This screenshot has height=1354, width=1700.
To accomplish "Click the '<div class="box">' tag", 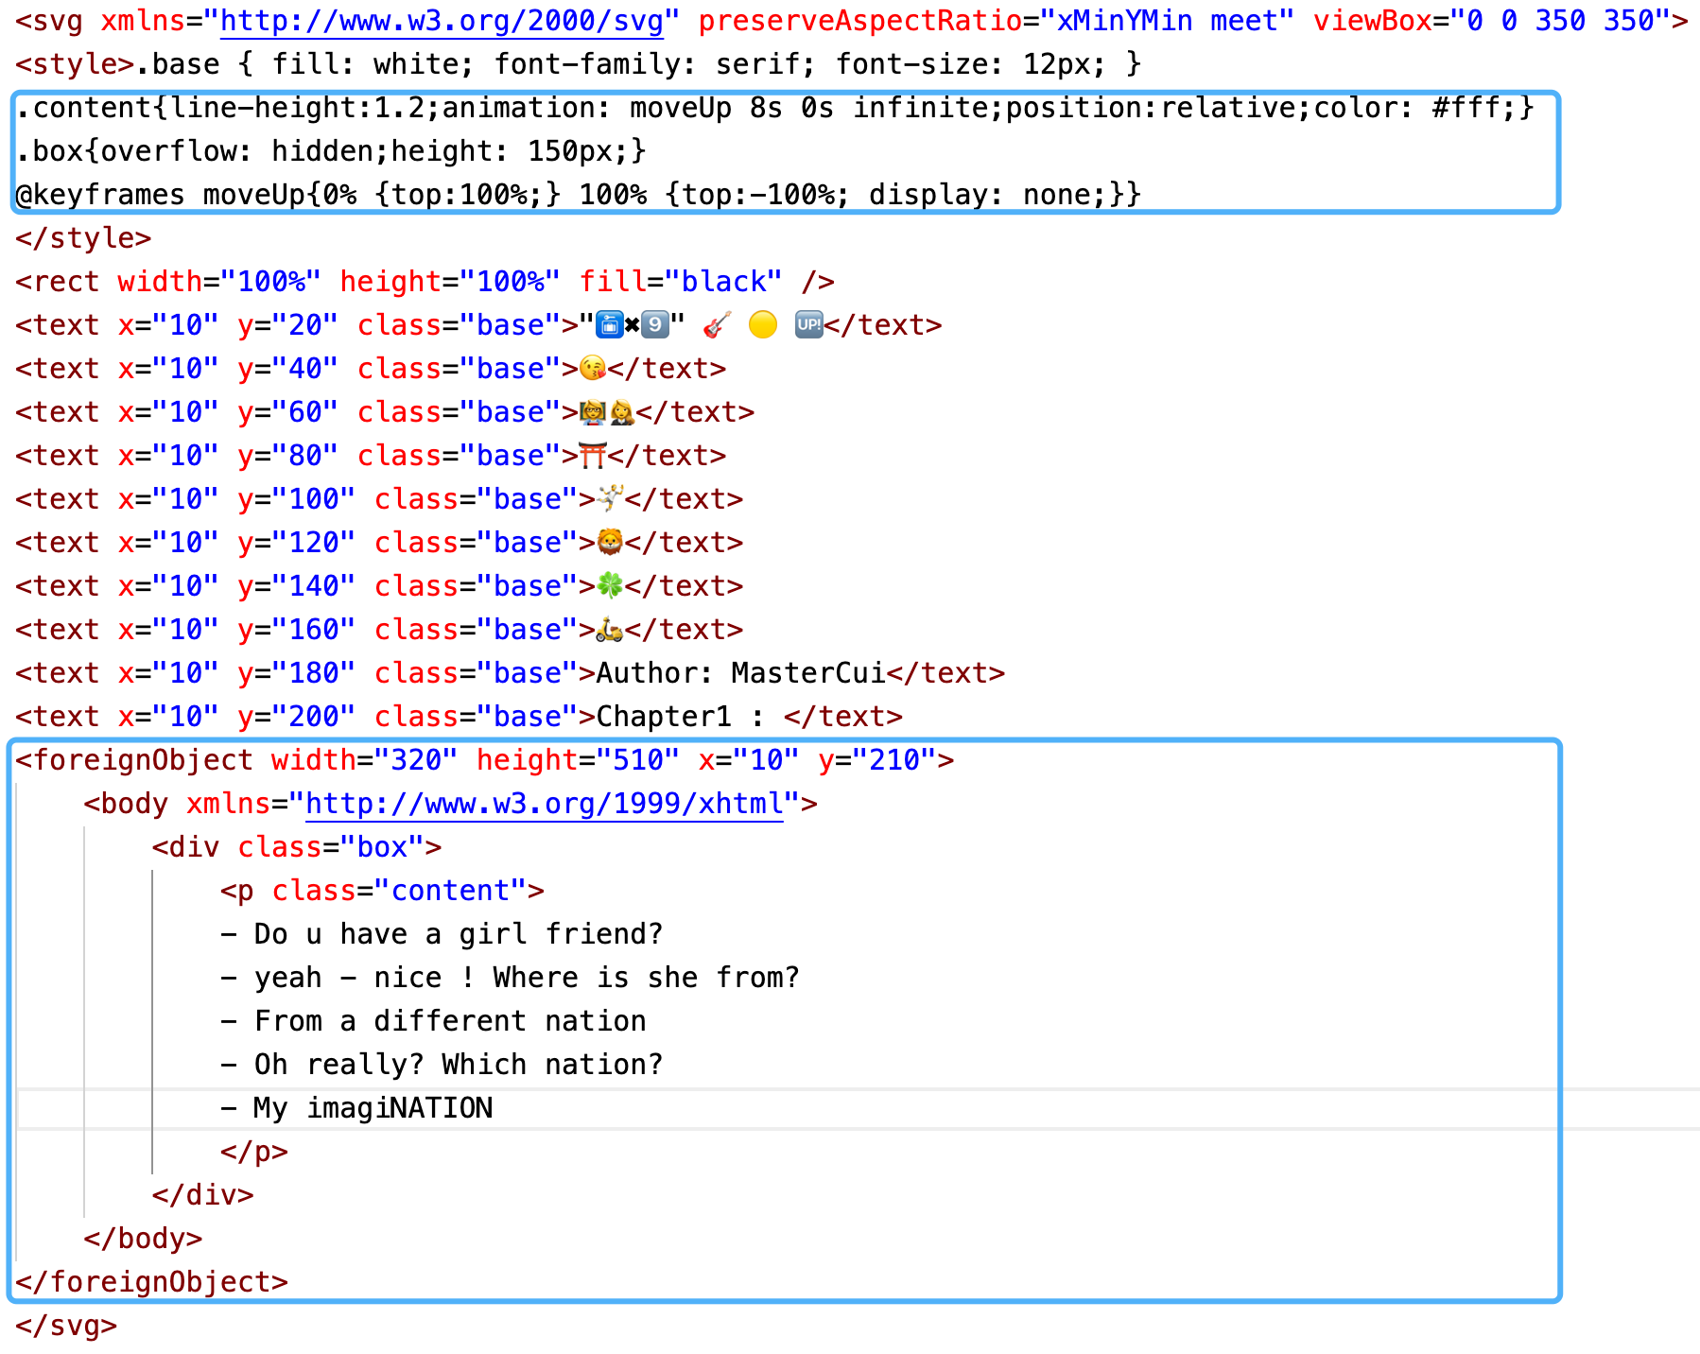I will (x=297, y=847).
